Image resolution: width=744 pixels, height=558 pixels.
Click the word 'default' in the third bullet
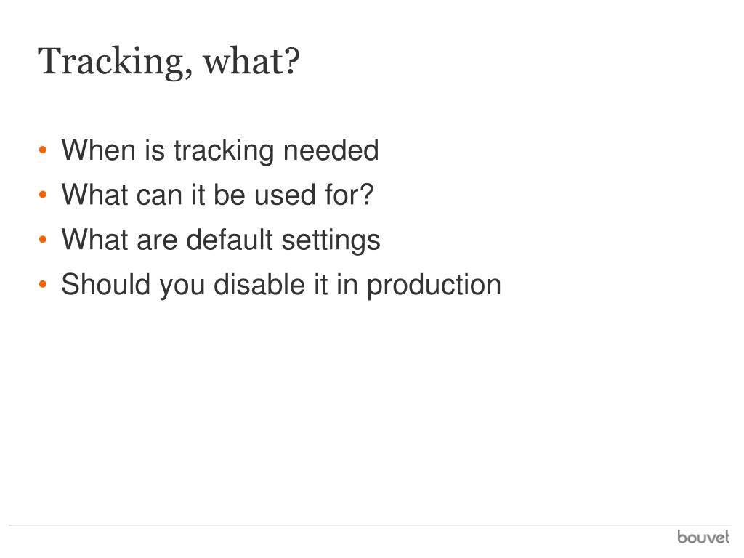click(x=230, y=240)
